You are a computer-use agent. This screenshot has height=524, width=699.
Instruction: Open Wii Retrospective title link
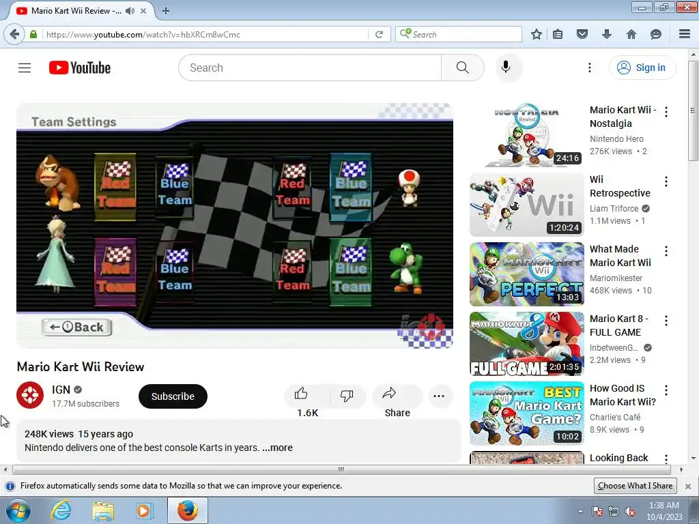point(620,186)
